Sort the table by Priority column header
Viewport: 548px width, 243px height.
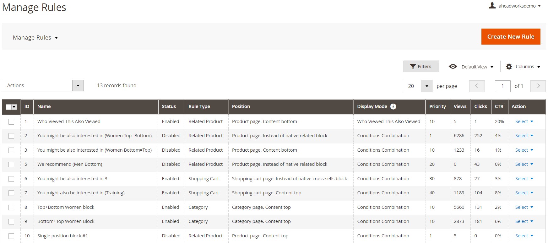[x=437, y=106]
